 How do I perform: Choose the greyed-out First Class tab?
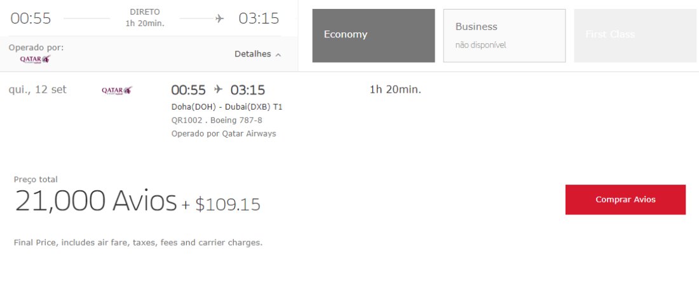(636, 36)
